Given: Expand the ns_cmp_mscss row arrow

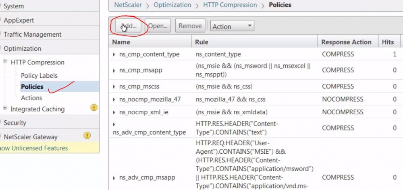Looking at the screenshot, I should (x=114, y=87).
